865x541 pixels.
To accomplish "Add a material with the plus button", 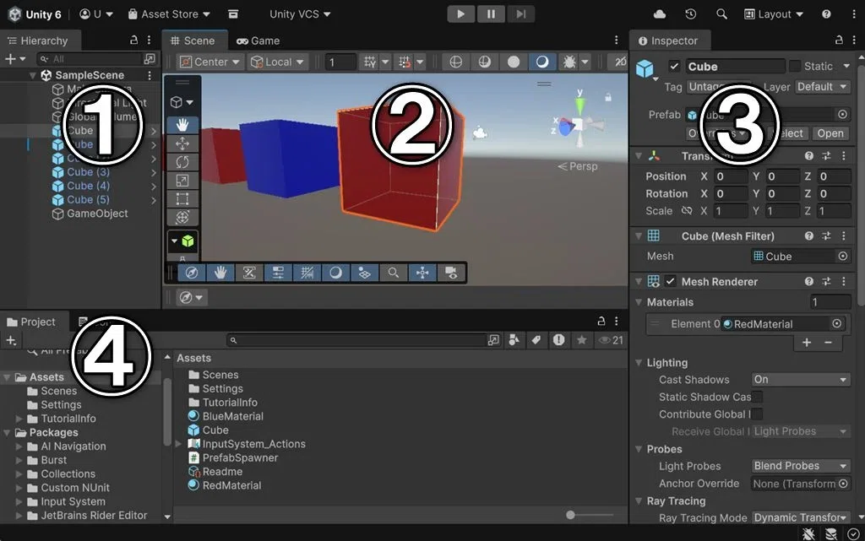I will 807,342.
